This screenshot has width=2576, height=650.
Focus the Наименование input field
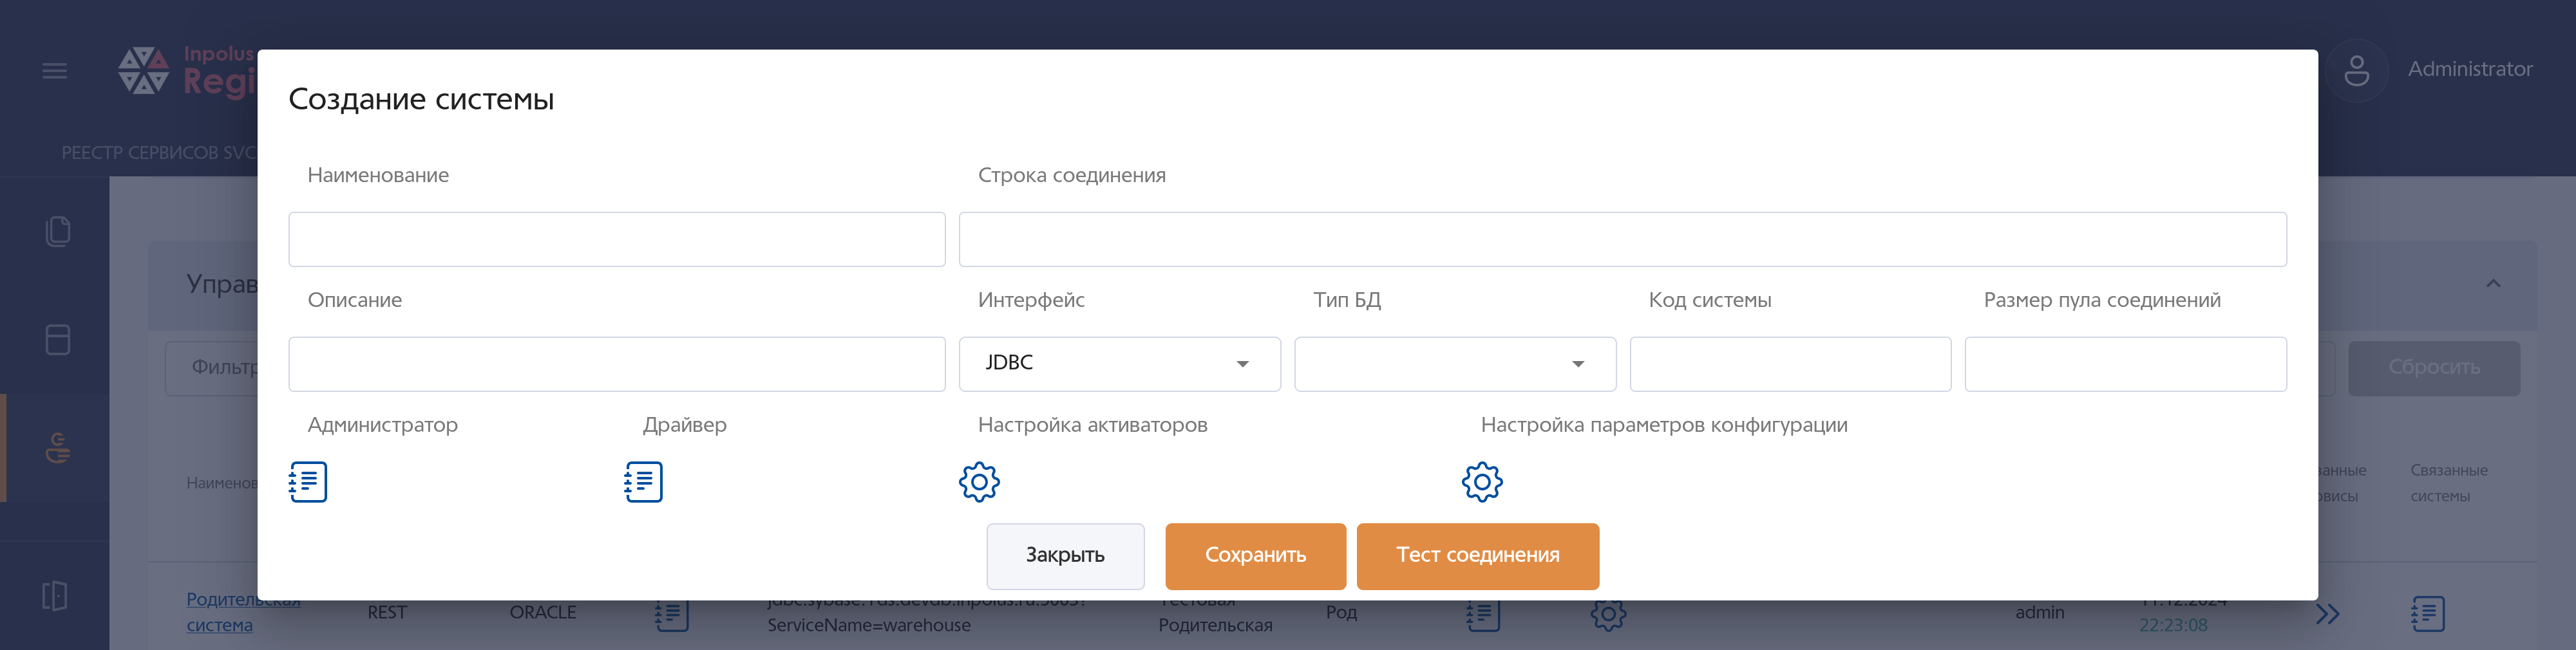point(617,239)
